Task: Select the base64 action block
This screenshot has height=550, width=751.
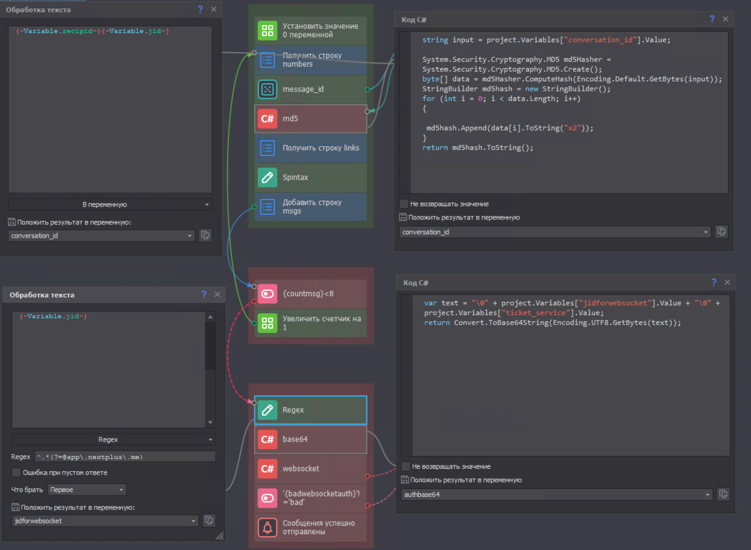Action: click(x=311, y=439)
